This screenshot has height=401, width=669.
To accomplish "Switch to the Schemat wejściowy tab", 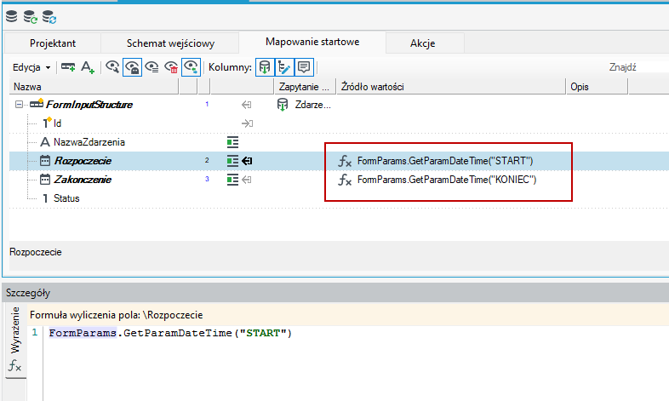I will point(170,43).
